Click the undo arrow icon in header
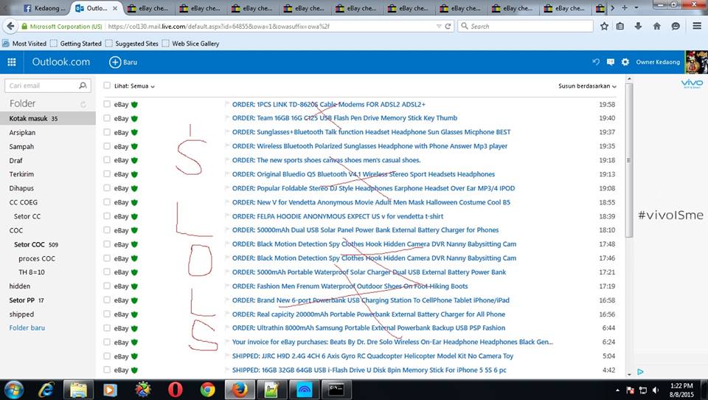The height and width of the screenshot is (400, 708). click(596, 62)
